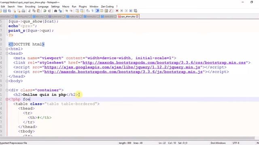
Task: Collapse the <html> fold marker
Action: [x=7, y=49]
